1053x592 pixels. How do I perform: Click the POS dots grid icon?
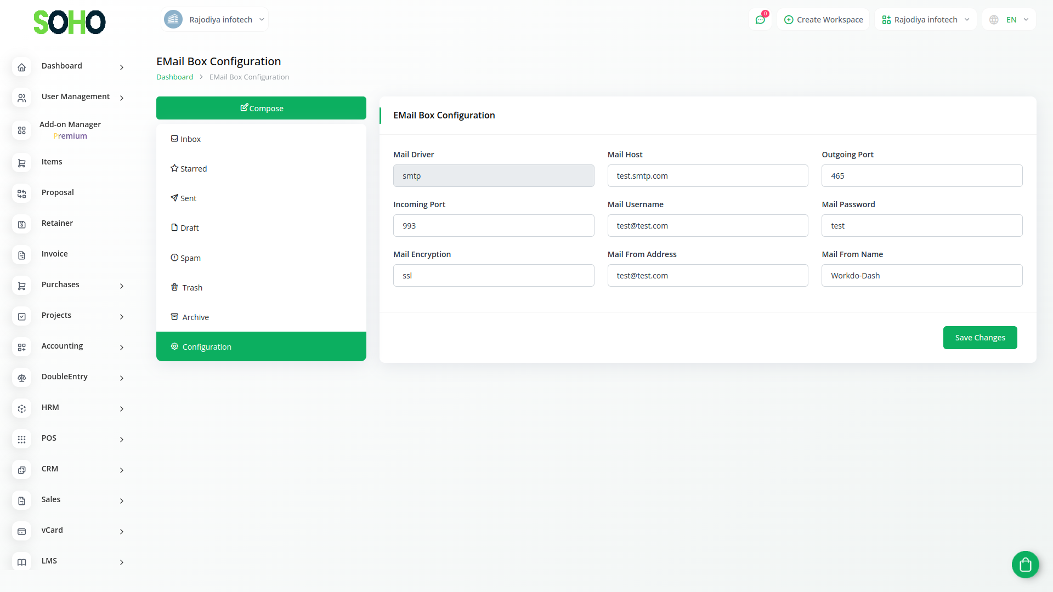pyautogui.click(x=21, y=439)
